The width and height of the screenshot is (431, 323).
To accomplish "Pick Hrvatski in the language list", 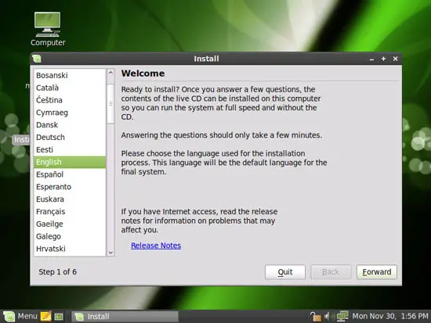I will click(x=70, y=249).
